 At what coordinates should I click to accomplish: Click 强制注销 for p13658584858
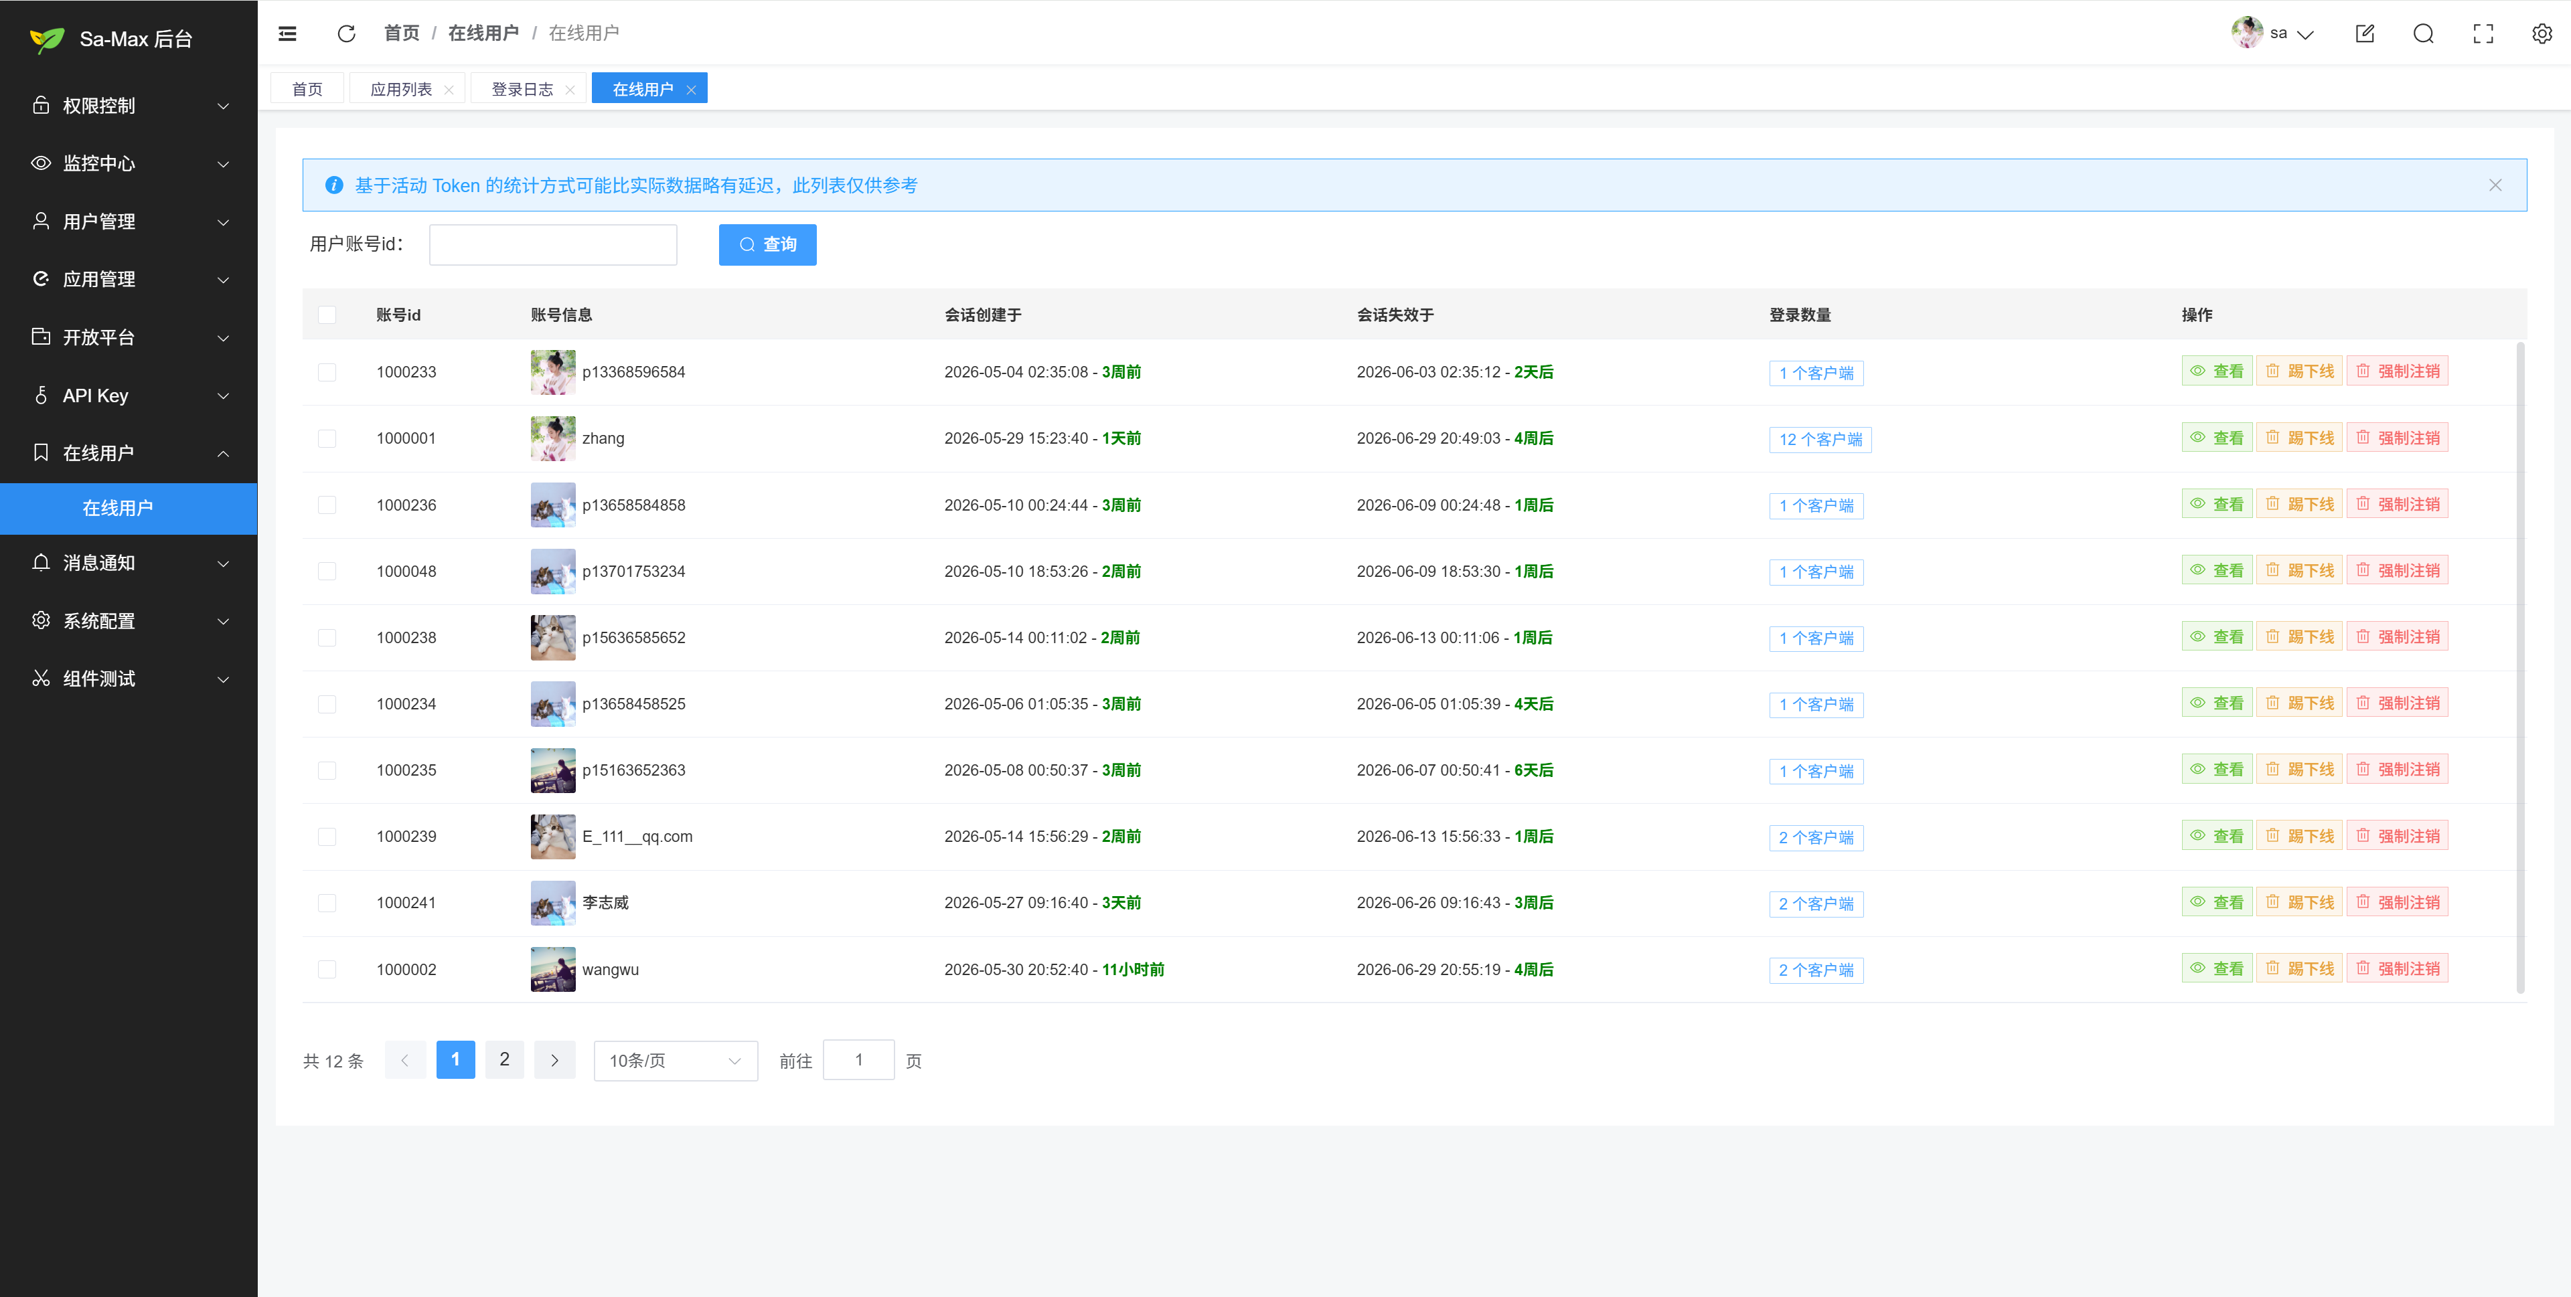click(x=2398, y=504)
